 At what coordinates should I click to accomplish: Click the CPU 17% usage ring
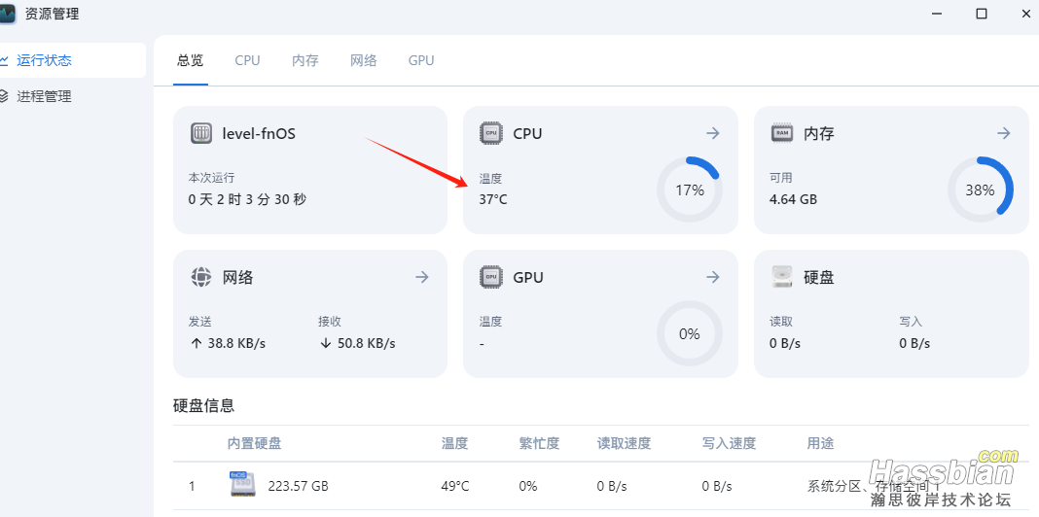click(690, 190)
